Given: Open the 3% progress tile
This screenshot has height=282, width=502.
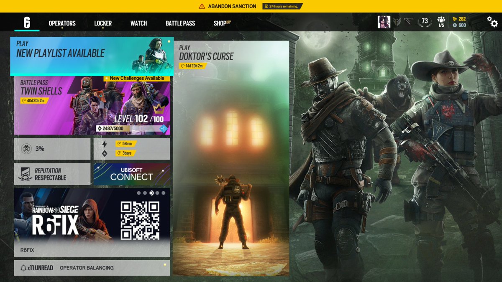Looking at the screenshot, I should [x=52, y=149].
